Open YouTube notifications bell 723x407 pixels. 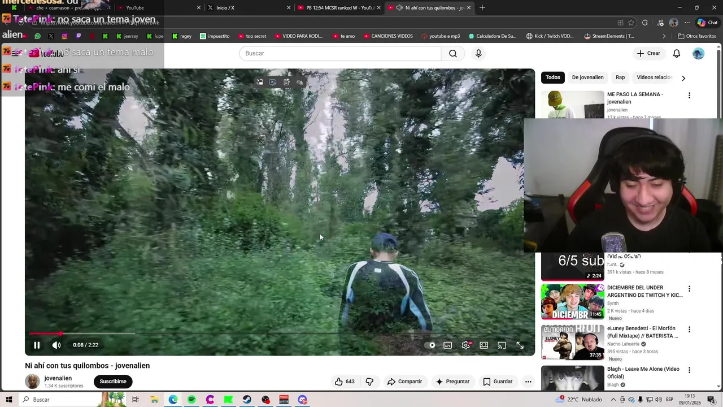(677, 53)
